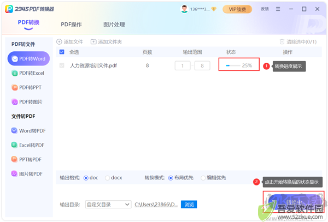Choose doc output format radio
Viewport: 328px width, 222px height.
[86, 178]
